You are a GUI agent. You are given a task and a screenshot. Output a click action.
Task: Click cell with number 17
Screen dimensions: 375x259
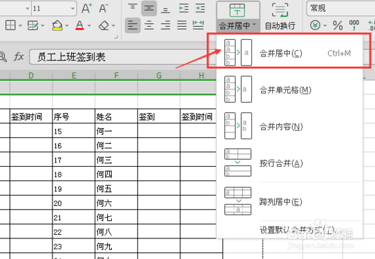pos(74,160)
